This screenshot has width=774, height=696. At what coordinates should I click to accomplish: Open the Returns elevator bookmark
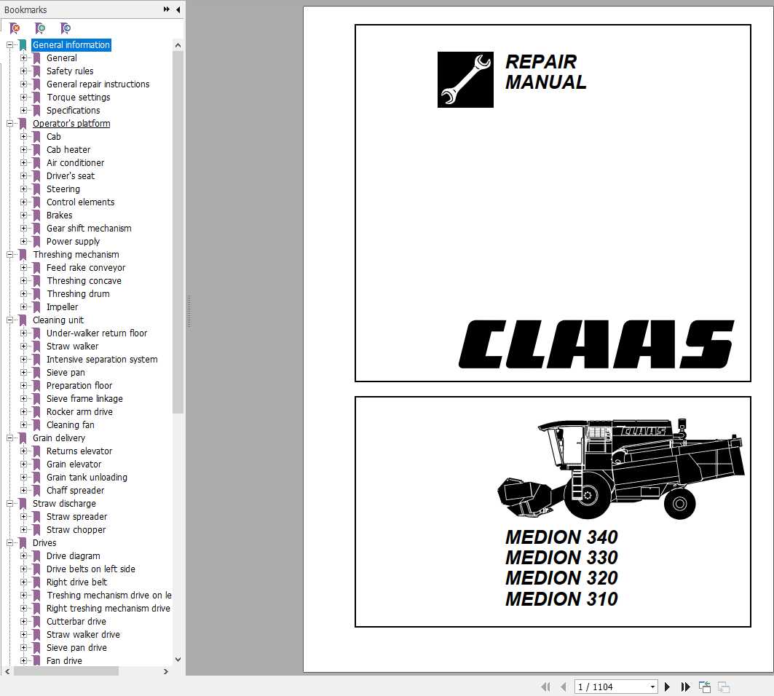tap(79, 451)
